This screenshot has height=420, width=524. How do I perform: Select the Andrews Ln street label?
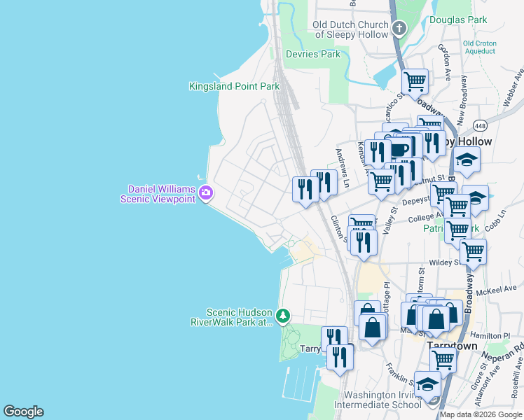pyautogui.click(x=343, y=168)
